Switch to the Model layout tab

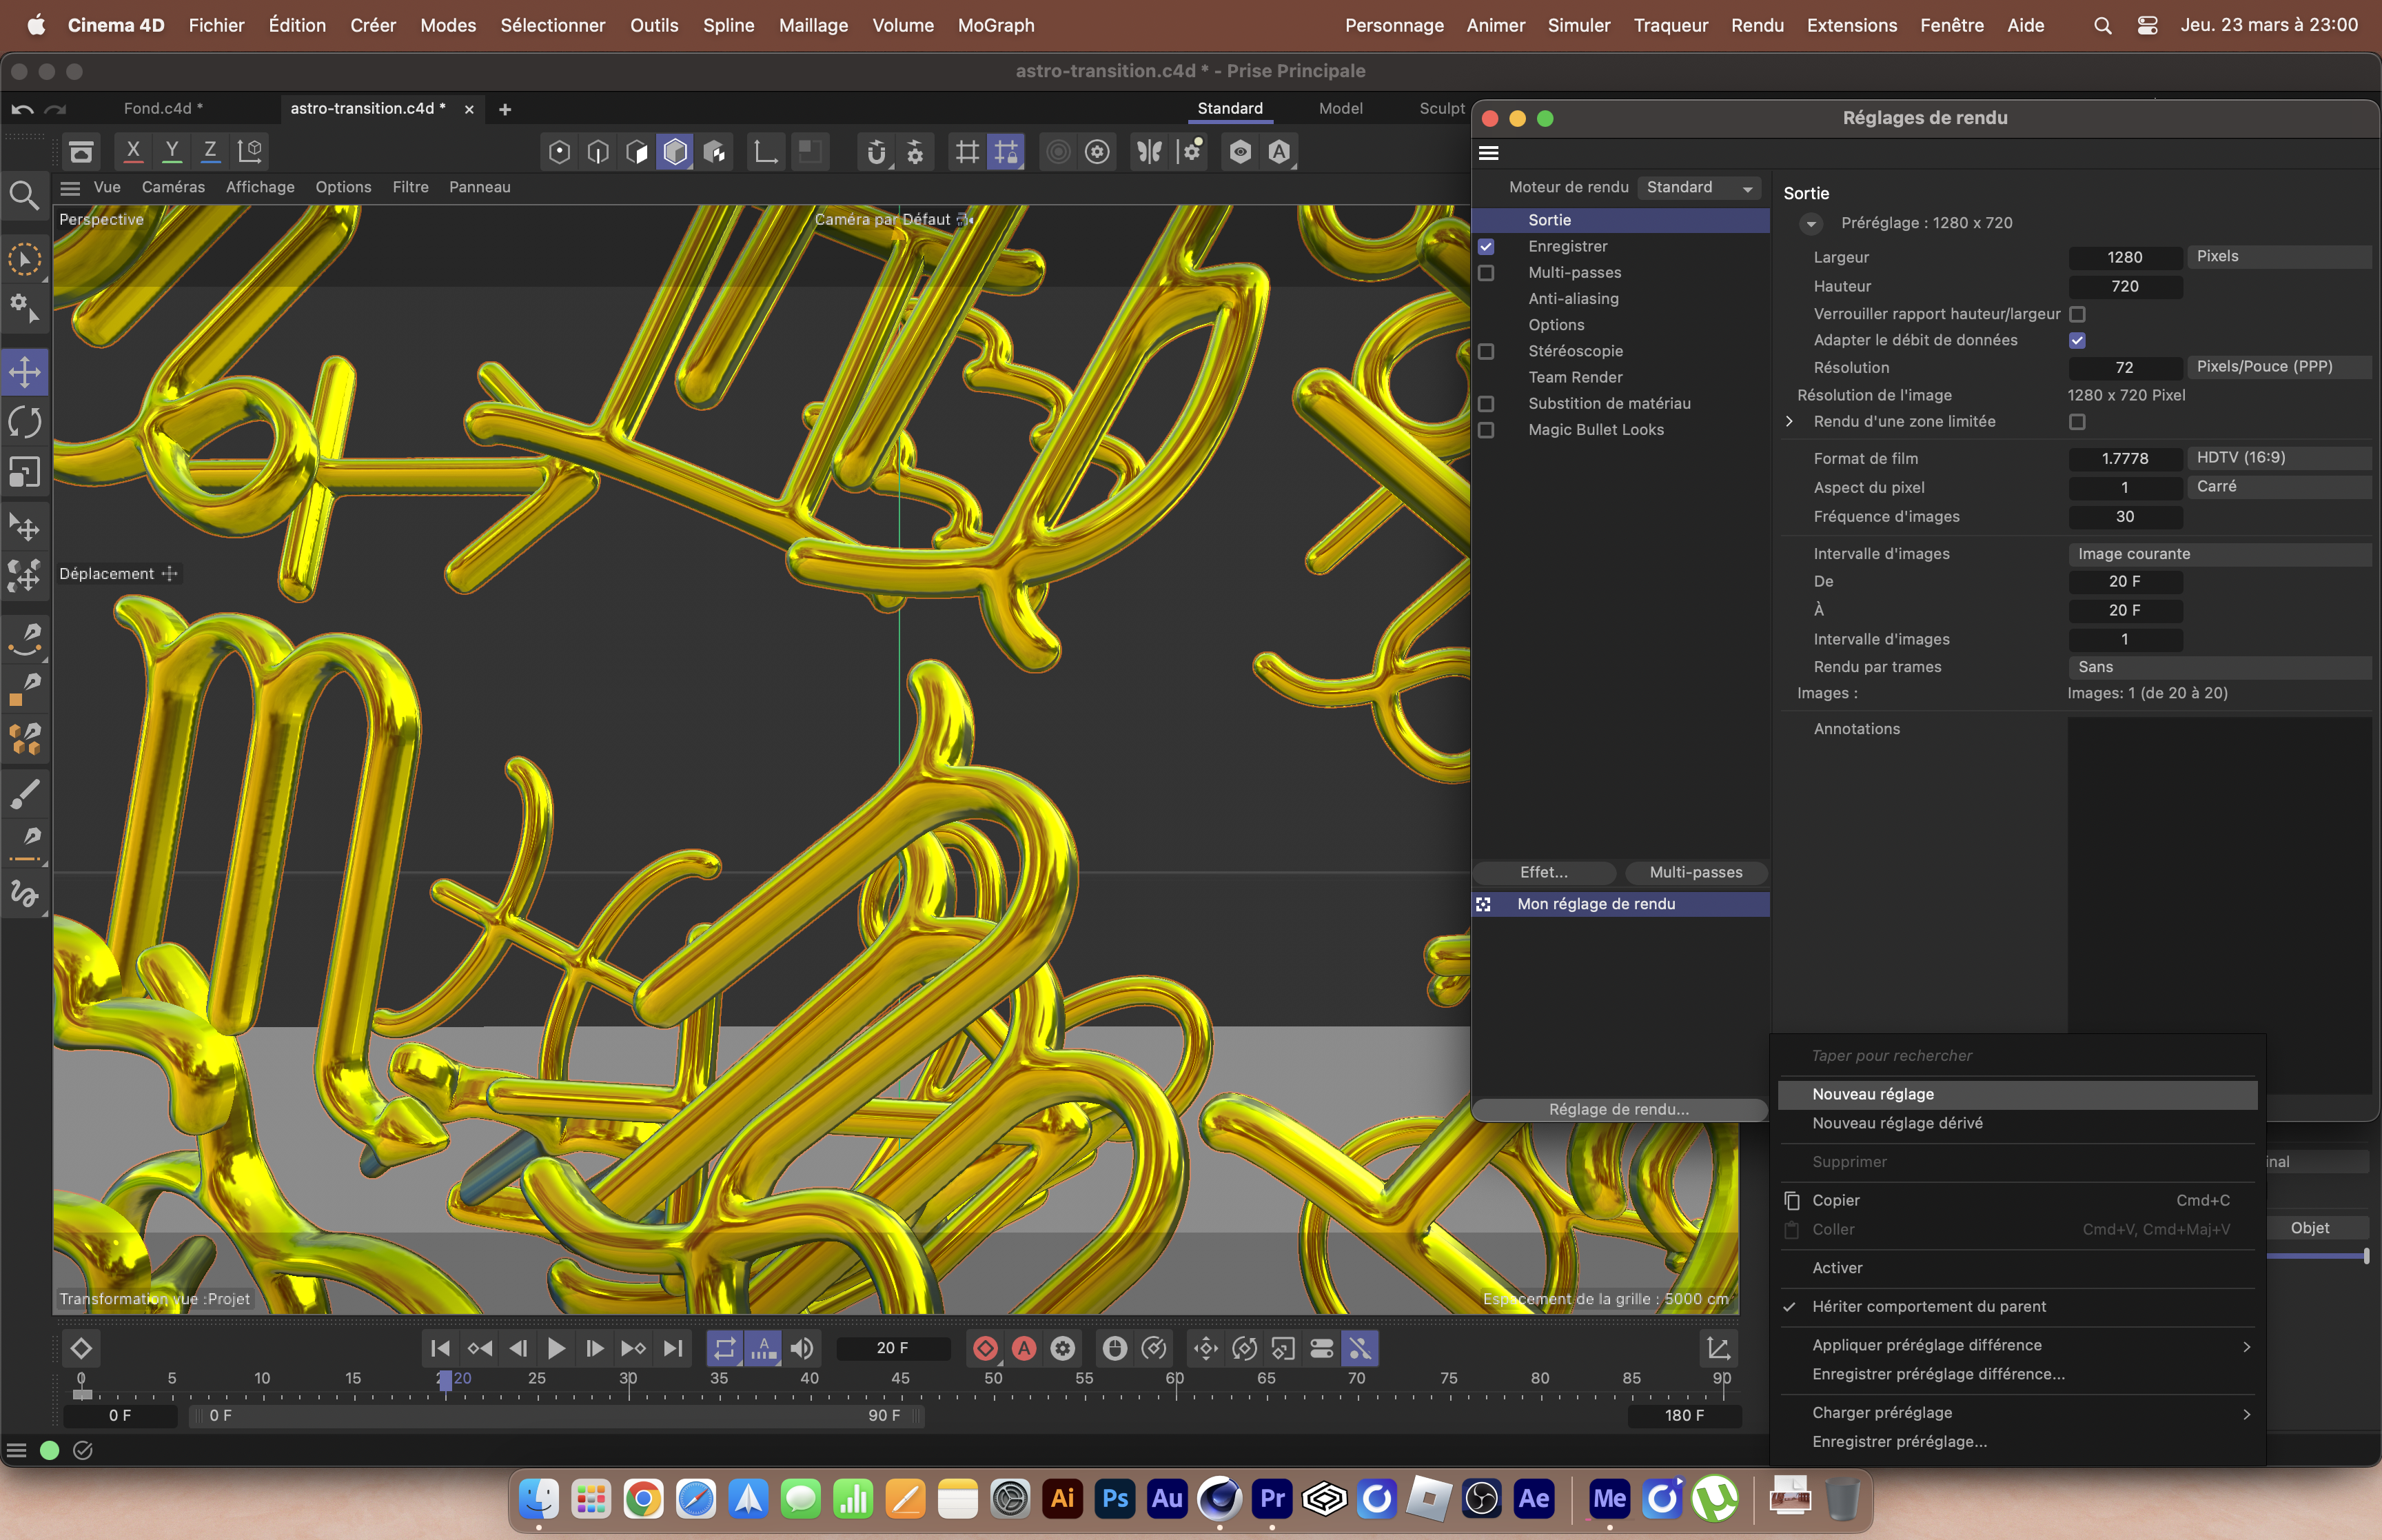click(1341, 109)
